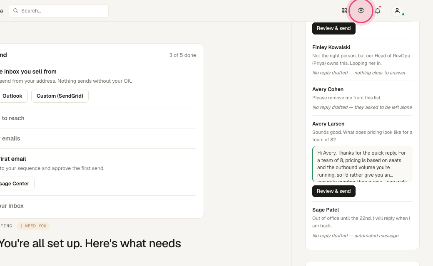Click Review & send for Avery Larsen
433x266 pixels.
point(333,191)
